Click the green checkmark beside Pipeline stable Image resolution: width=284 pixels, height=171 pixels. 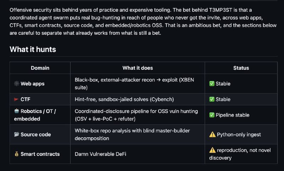pyautogui.click(x=212, y=115)
